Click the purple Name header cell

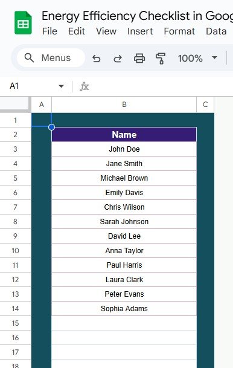124,135
